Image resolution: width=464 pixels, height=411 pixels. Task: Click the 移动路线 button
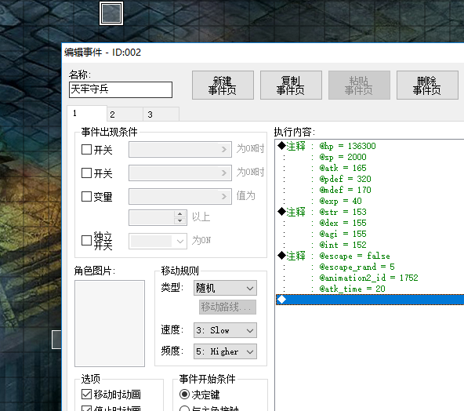tap(227, 307)
